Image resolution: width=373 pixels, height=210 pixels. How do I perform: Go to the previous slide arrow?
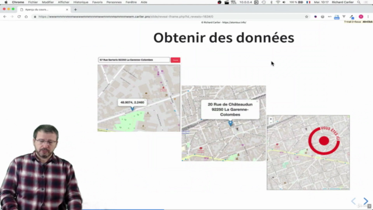pos(354,201)
